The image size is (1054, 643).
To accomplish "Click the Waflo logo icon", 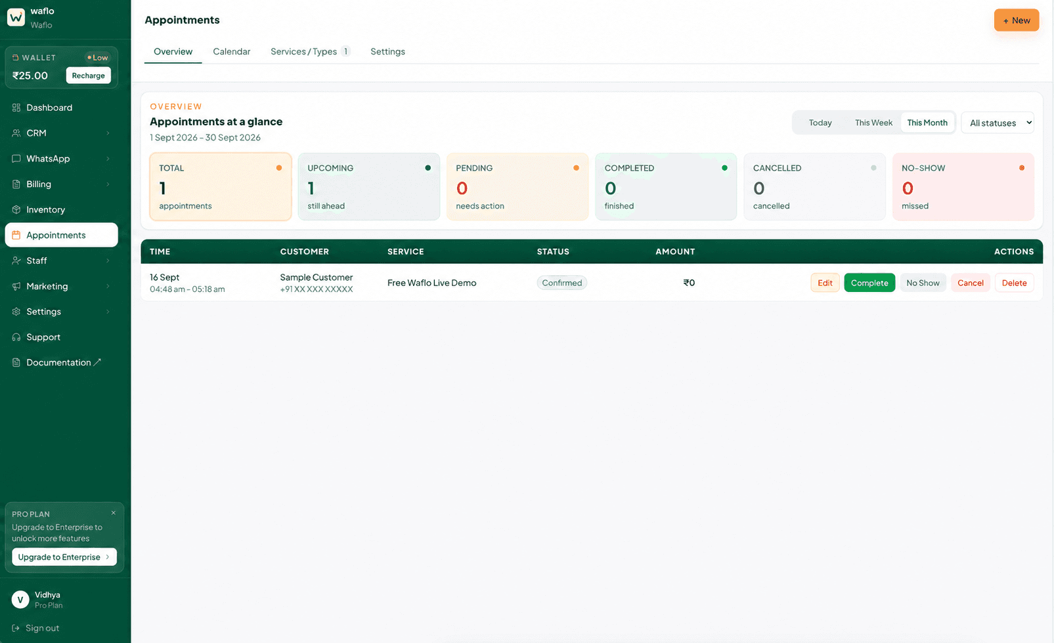I will tap(16, 17).
